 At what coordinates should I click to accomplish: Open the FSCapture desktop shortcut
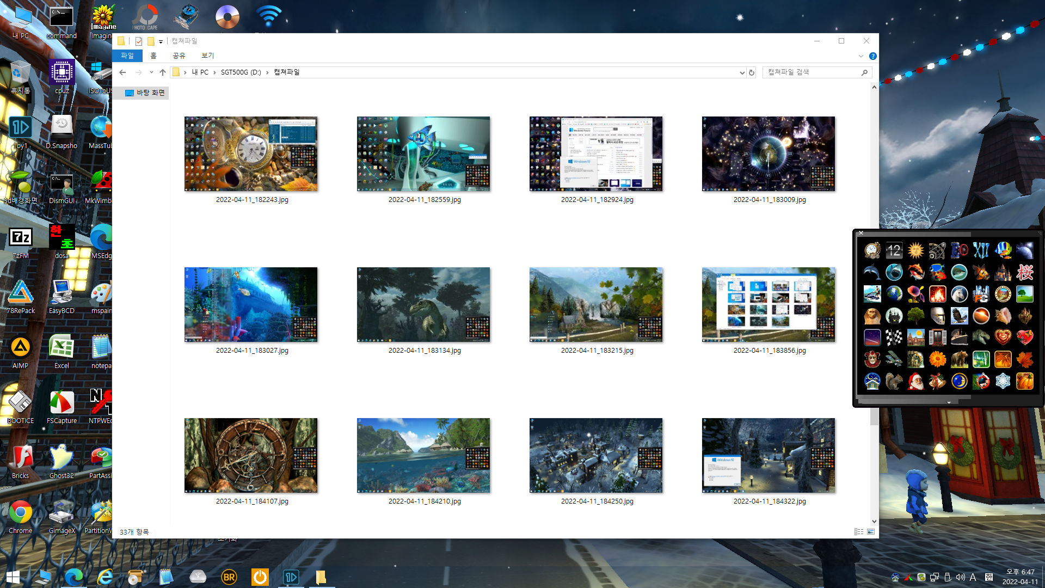coord(62,407)
